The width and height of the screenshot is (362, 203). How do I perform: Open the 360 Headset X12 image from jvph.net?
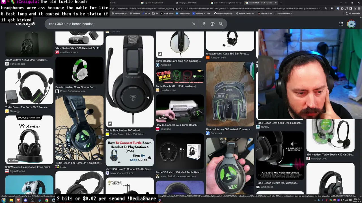330,136
